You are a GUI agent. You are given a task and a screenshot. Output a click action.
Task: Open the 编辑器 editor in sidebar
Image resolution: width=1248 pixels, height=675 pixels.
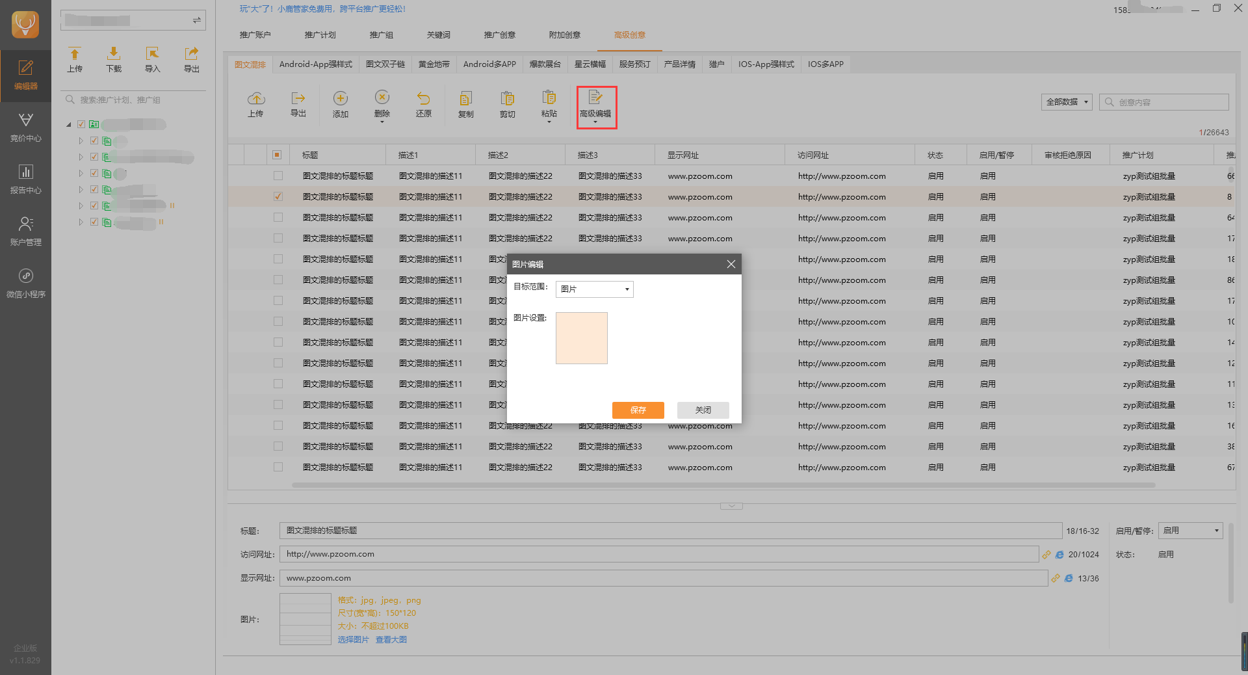25,75
